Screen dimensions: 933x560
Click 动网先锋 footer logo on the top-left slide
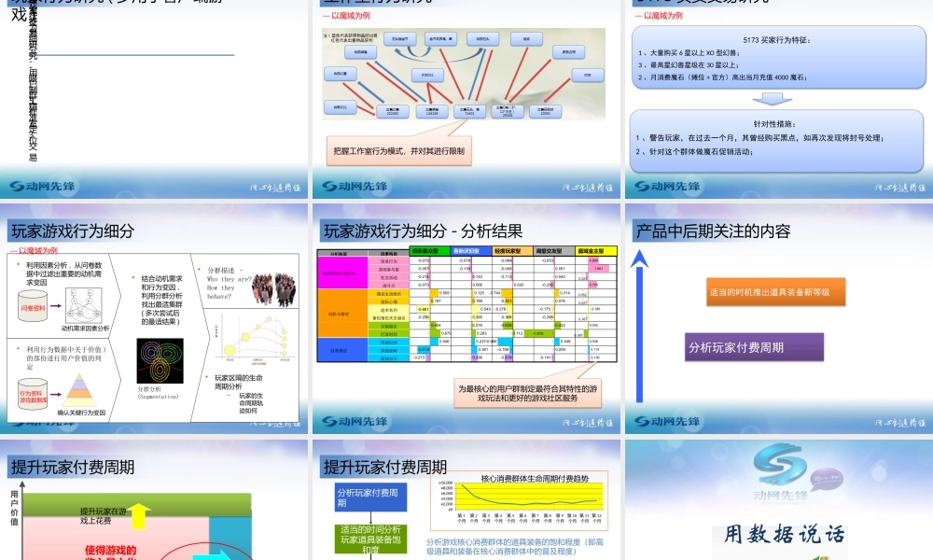tap(42, 187)
